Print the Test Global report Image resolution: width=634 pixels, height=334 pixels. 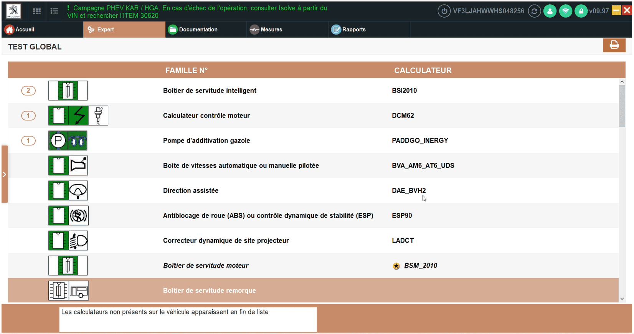coord(614,45)
